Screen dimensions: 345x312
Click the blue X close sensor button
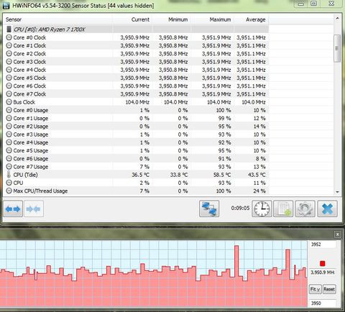pos(327,208)
